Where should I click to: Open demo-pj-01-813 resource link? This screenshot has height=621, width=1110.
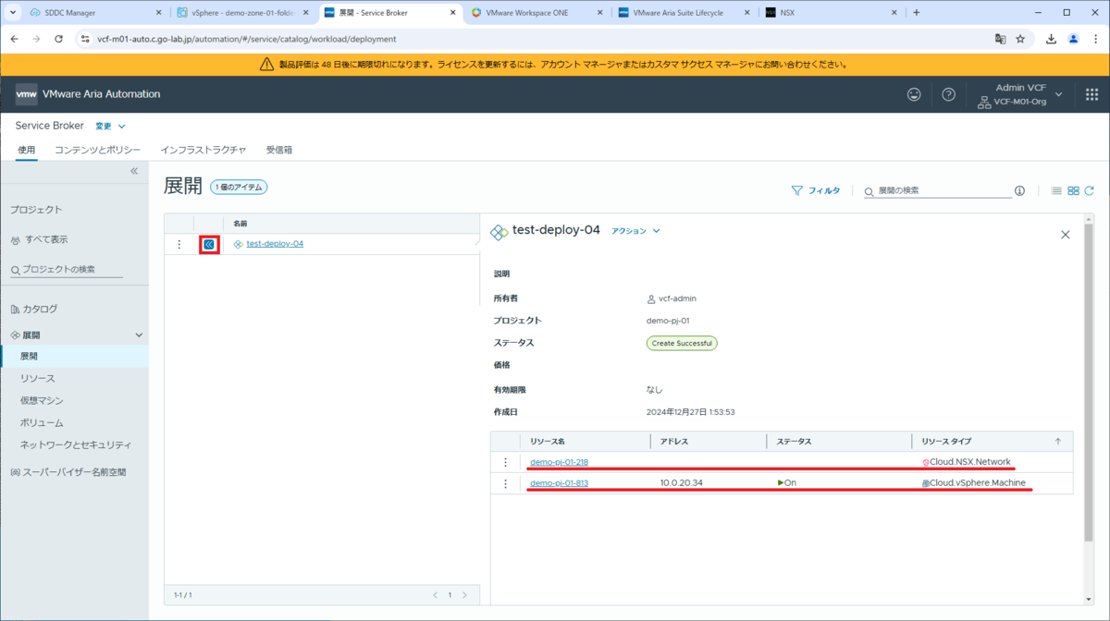559,483
